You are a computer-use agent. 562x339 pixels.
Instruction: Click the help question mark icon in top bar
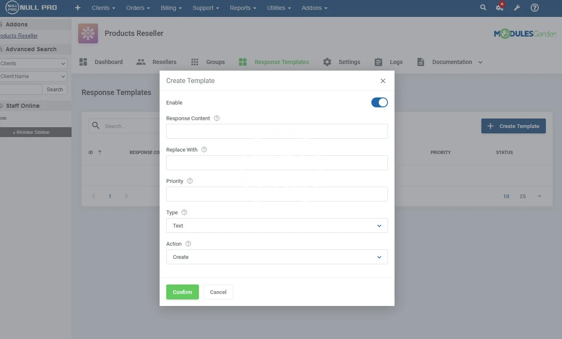(x=535, y=8)
